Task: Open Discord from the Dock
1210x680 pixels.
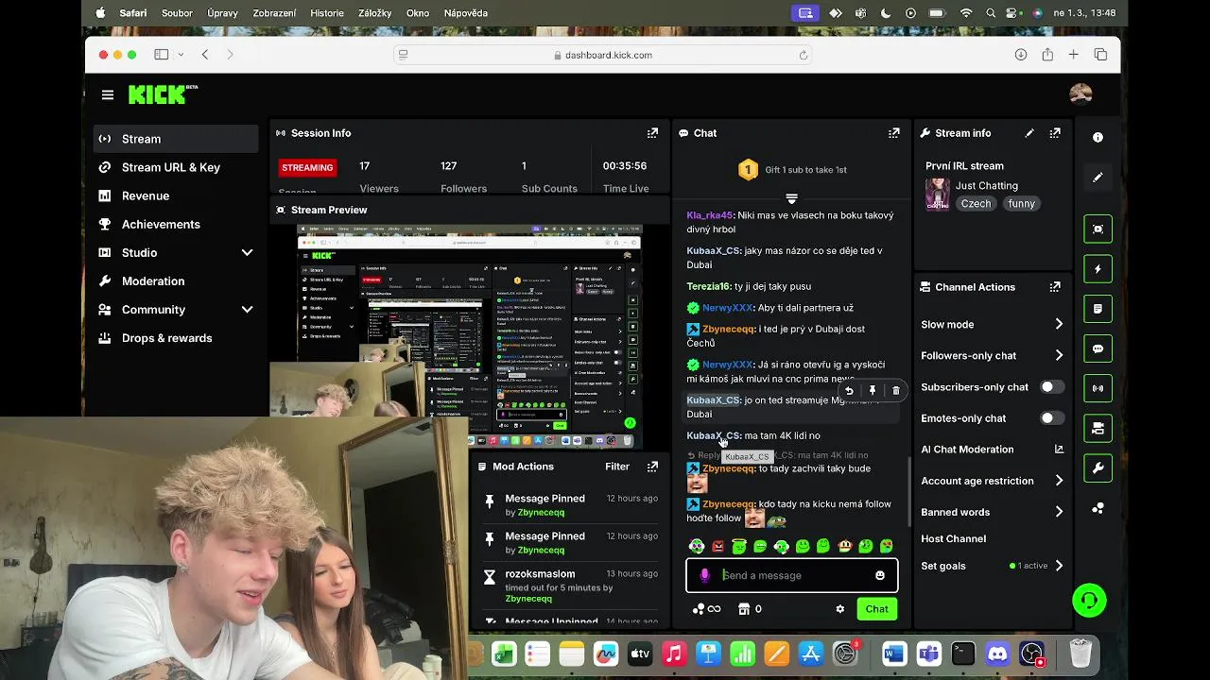Action: pos(998,654)
